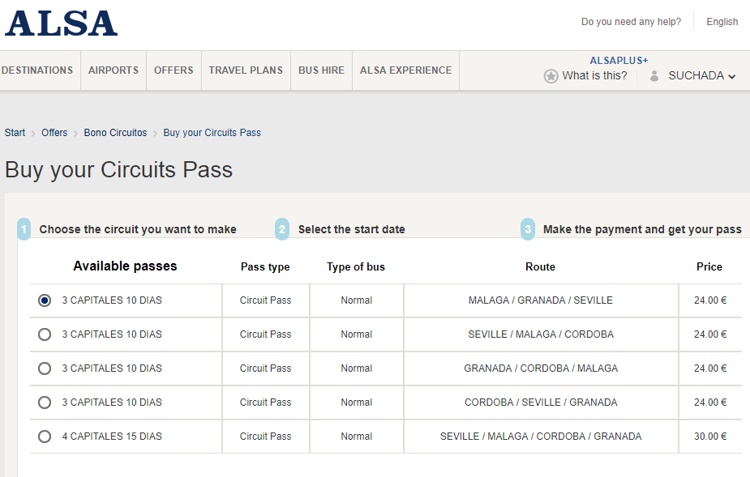Click the 'Do you need any help?' link
The image size is (750, 477).
631,22
